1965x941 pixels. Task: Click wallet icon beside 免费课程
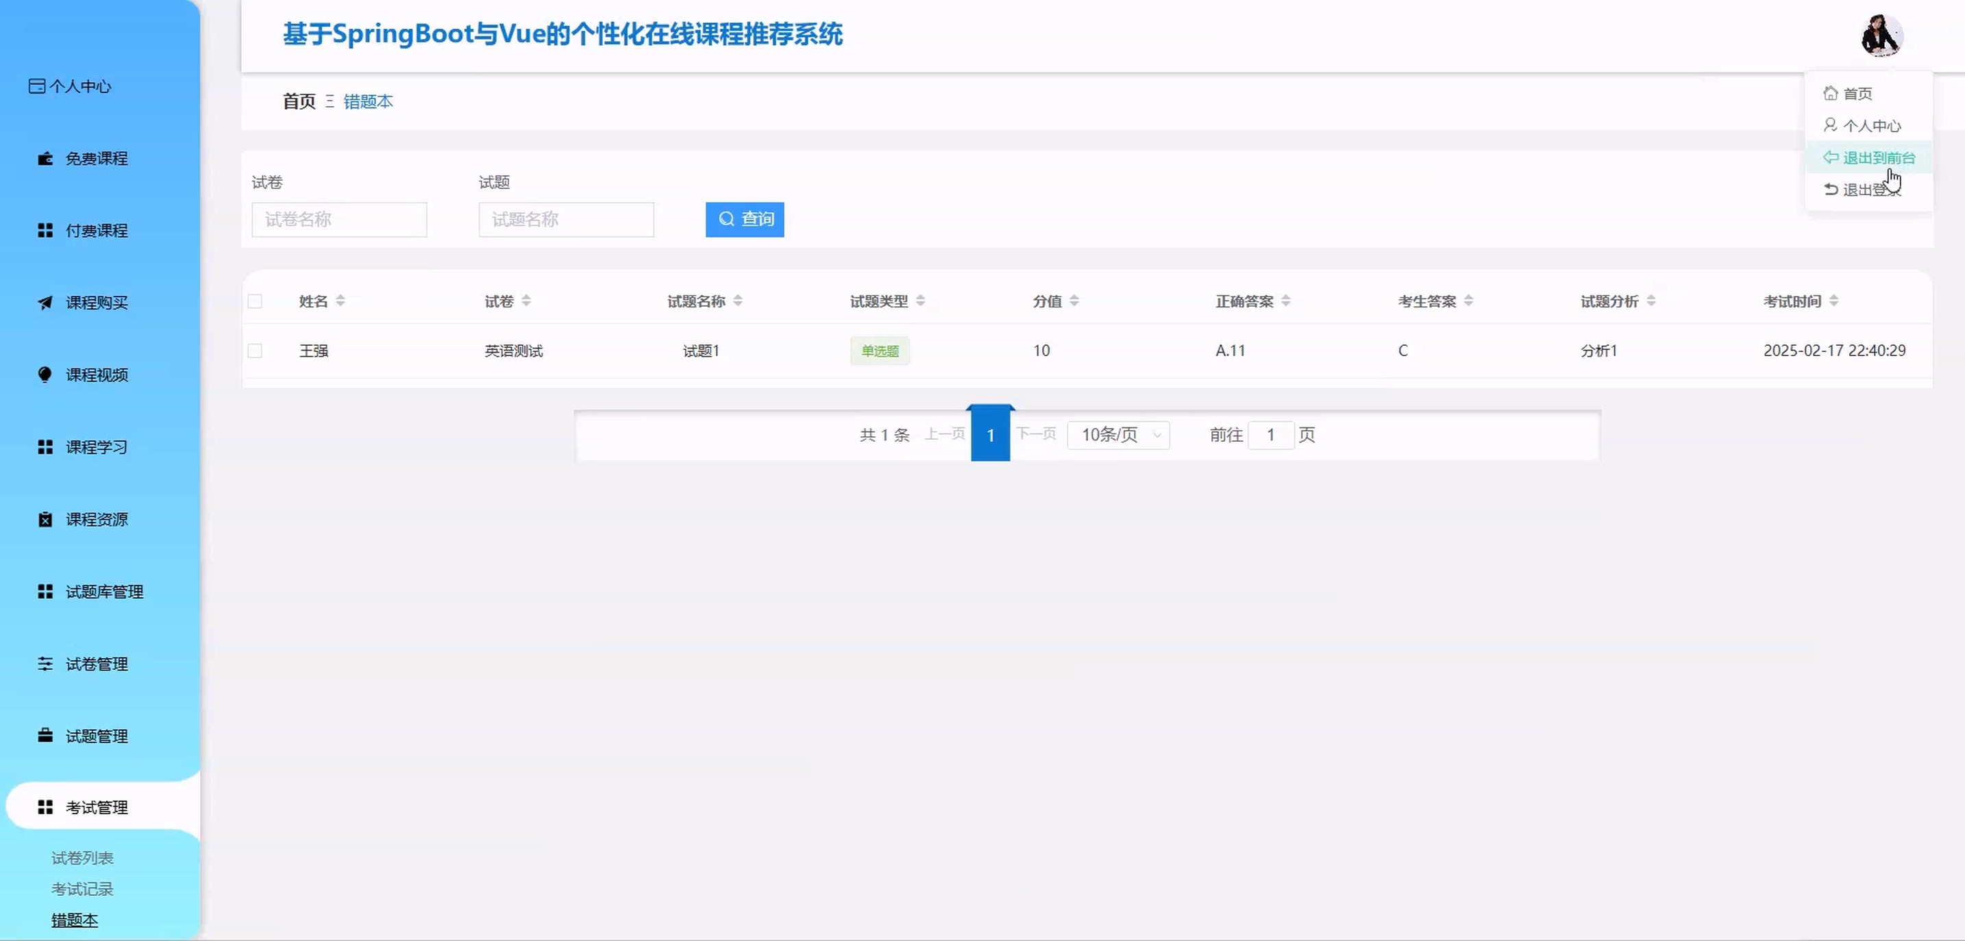point(45,159)
